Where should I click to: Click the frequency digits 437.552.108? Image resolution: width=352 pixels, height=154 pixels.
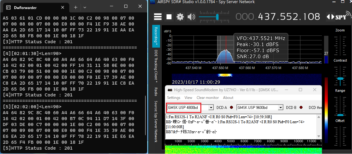[289, 17]
